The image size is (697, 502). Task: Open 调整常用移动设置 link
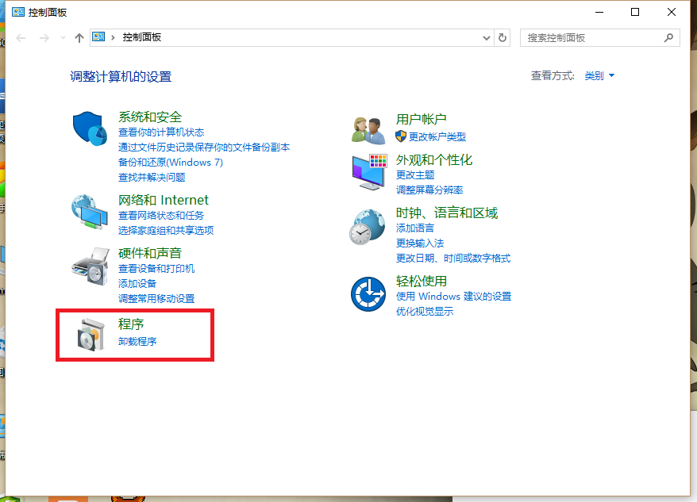[156, 299]
